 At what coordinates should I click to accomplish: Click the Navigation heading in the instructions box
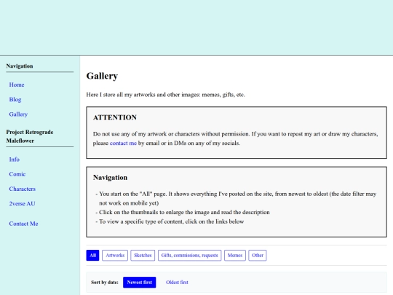click(x=110, y=177)
